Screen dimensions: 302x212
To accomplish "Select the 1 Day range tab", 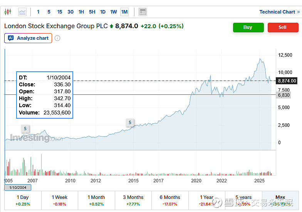I will pyautogui.click(x=23, y=200).
